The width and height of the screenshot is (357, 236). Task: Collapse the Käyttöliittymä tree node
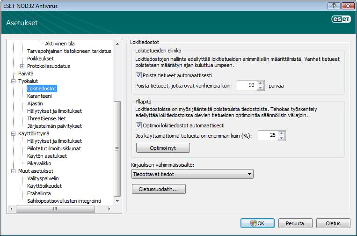click(x=13, y=133)
